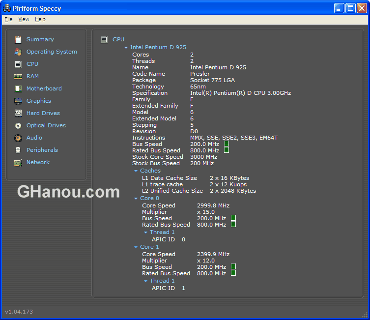Viewport: 370px width, 320px height.
Task: Open the Help menu
Action: coord(40,19)
